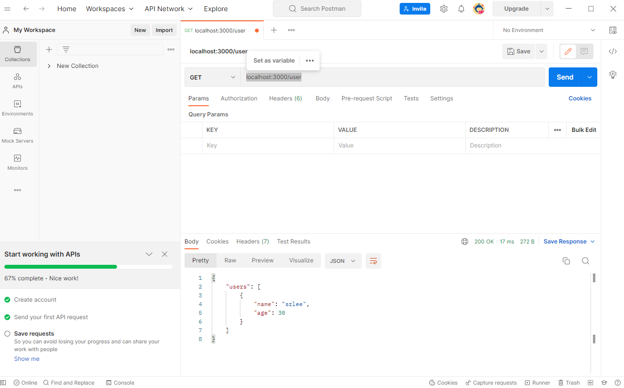Click the Bulk Edit link
The width and height of the screenshot is (624, 388).
click(584, 130)
